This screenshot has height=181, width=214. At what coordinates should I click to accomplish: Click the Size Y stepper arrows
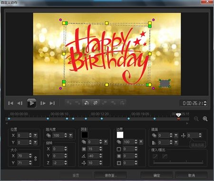pos(30,162)
